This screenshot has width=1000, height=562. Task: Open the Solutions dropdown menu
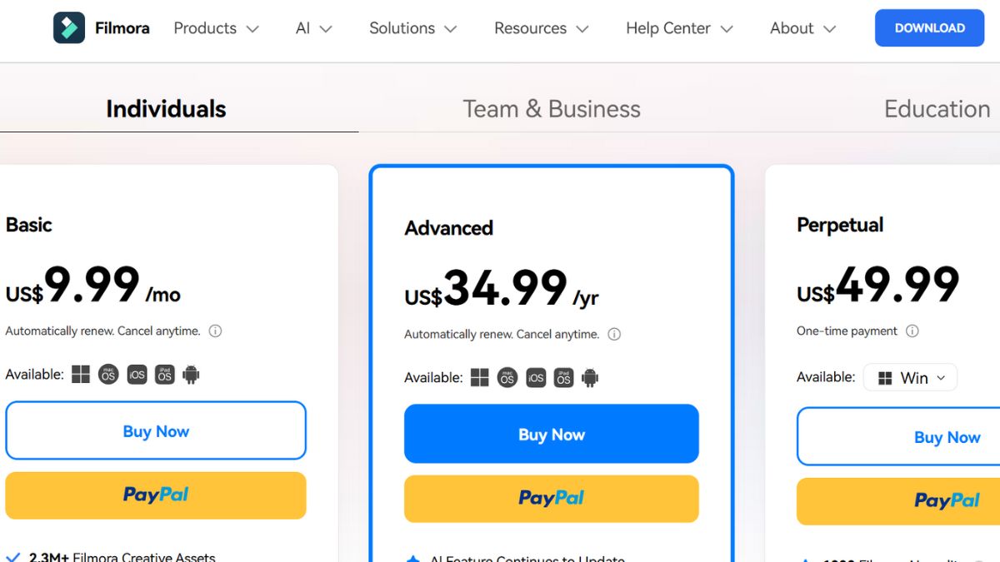pyautogui.click(x=412, y=28)
